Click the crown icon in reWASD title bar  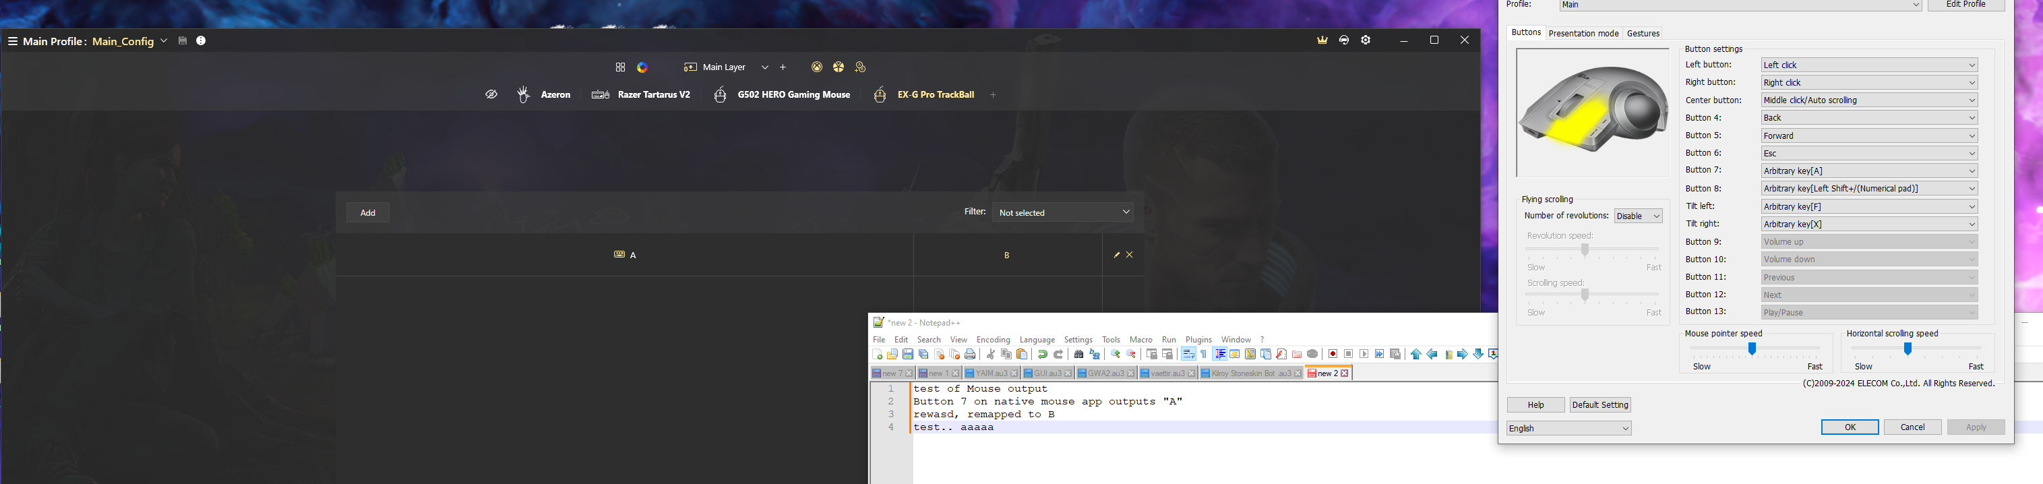(1322, 40)
